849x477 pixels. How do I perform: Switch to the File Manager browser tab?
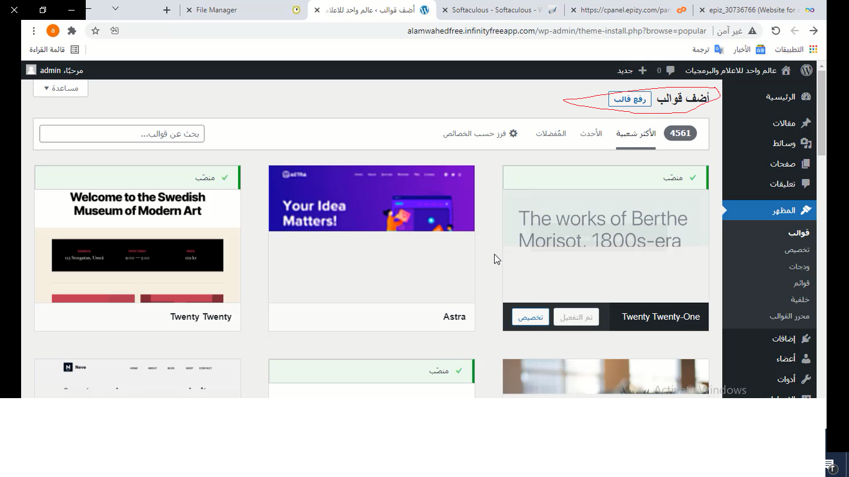[243, 10]
